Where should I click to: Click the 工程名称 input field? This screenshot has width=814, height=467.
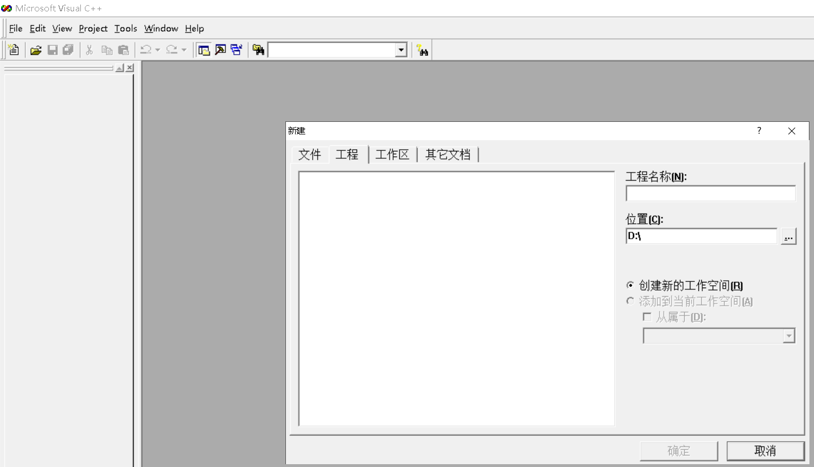pyautogui.click(x=711, y=194)
